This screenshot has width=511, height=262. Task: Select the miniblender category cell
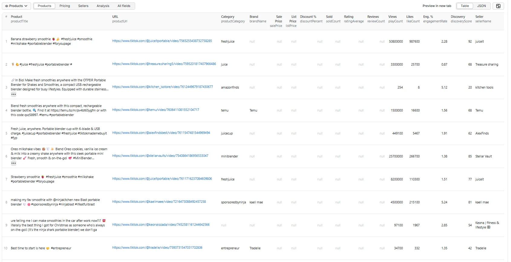(229, 156)
